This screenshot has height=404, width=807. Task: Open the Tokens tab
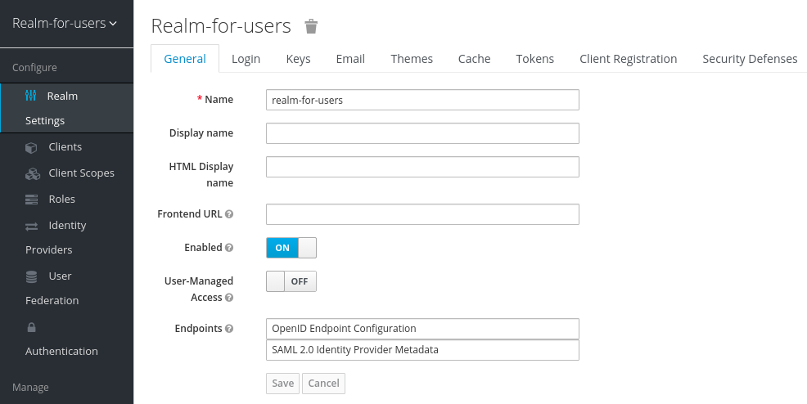tap(534, 59)
